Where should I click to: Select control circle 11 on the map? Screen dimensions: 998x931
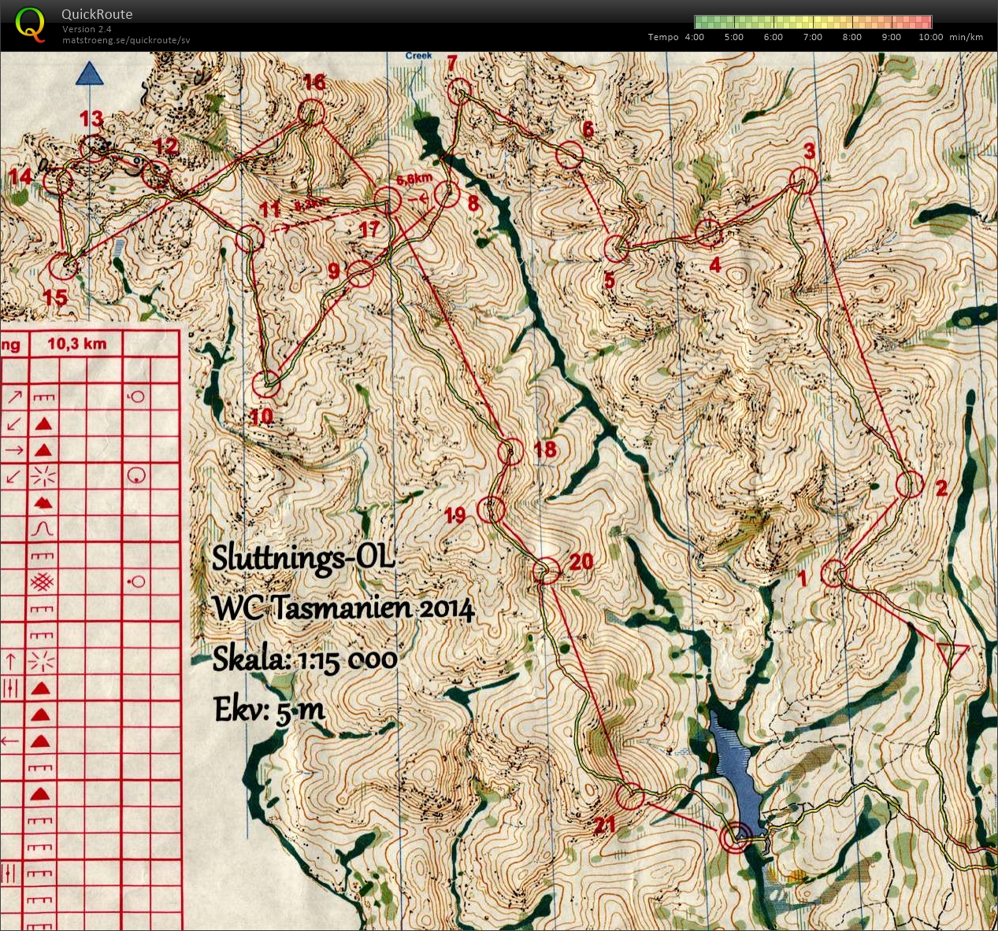tap(249, 238)
